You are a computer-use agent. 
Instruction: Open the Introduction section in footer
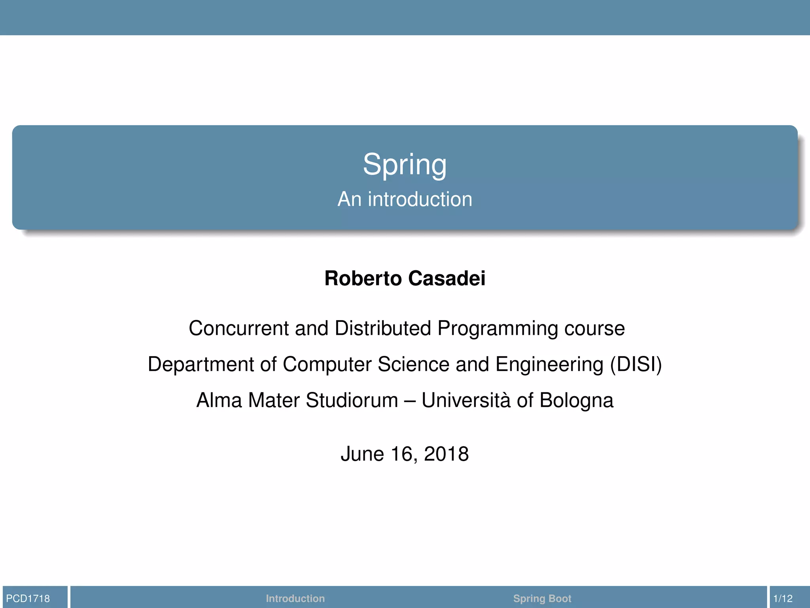[295, 598]
